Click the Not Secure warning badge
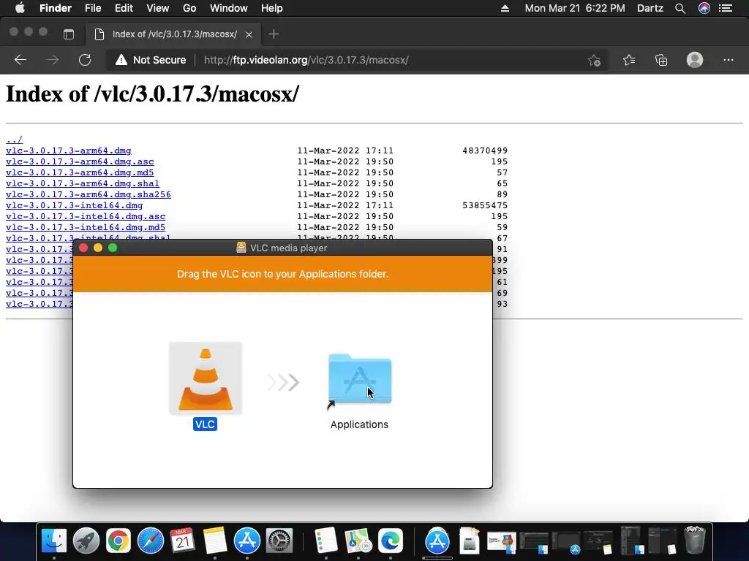Viewport: 749px width, 561px height. 151,60
